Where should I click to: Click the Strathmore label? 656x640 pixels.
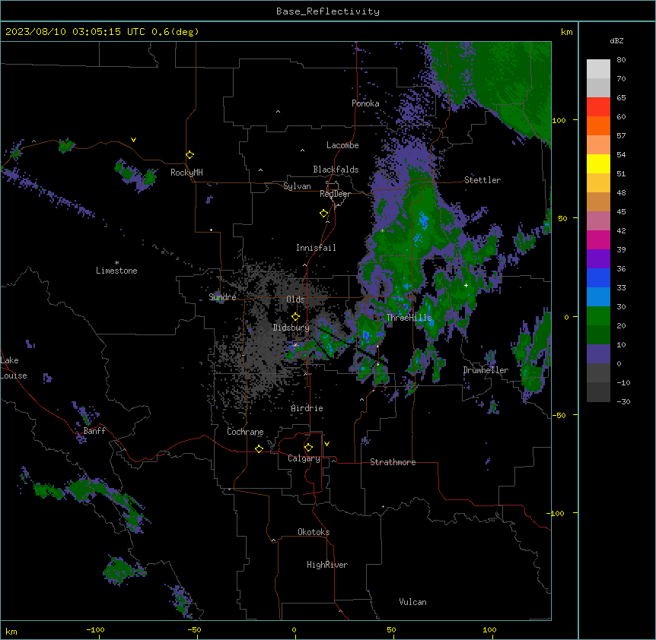393,462
